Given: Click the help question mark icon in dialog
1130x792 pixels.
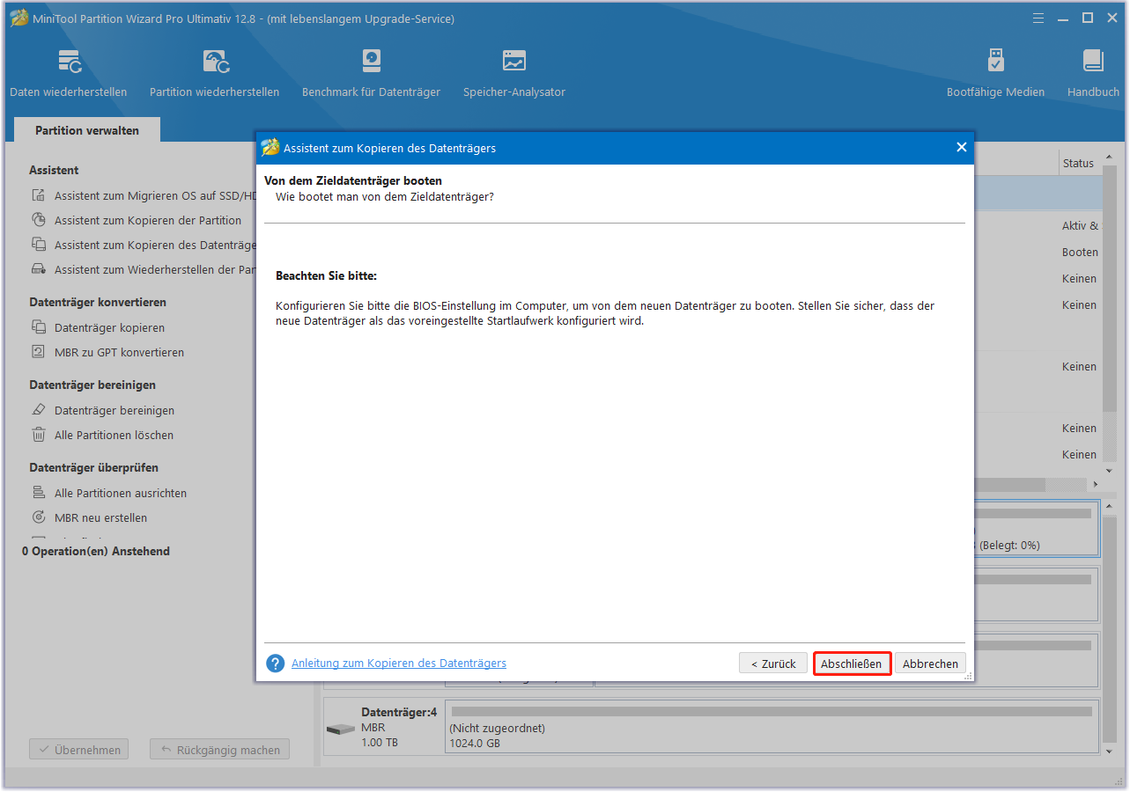Looking at the screenshot, I should pos(276,664).
